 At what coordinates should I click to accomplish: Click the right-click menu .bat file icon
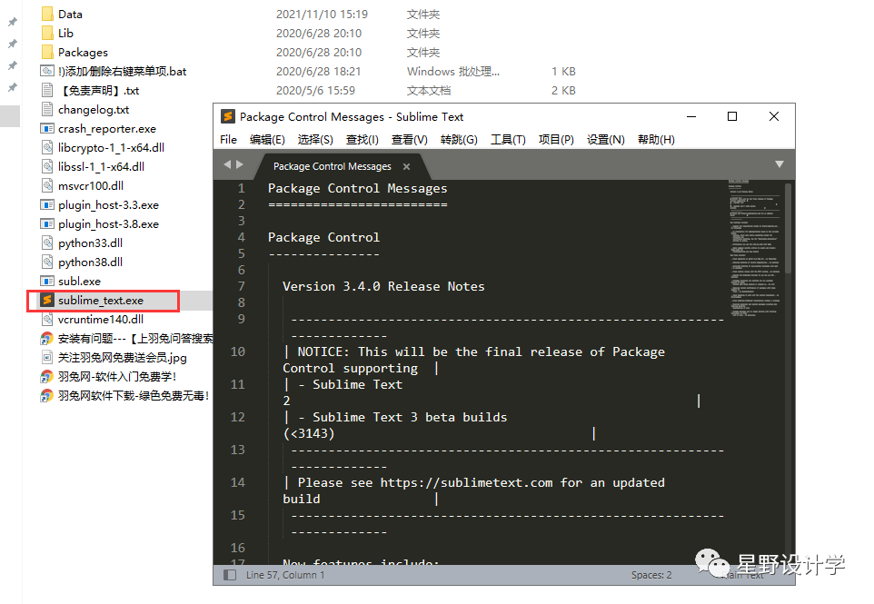[47, 71]
